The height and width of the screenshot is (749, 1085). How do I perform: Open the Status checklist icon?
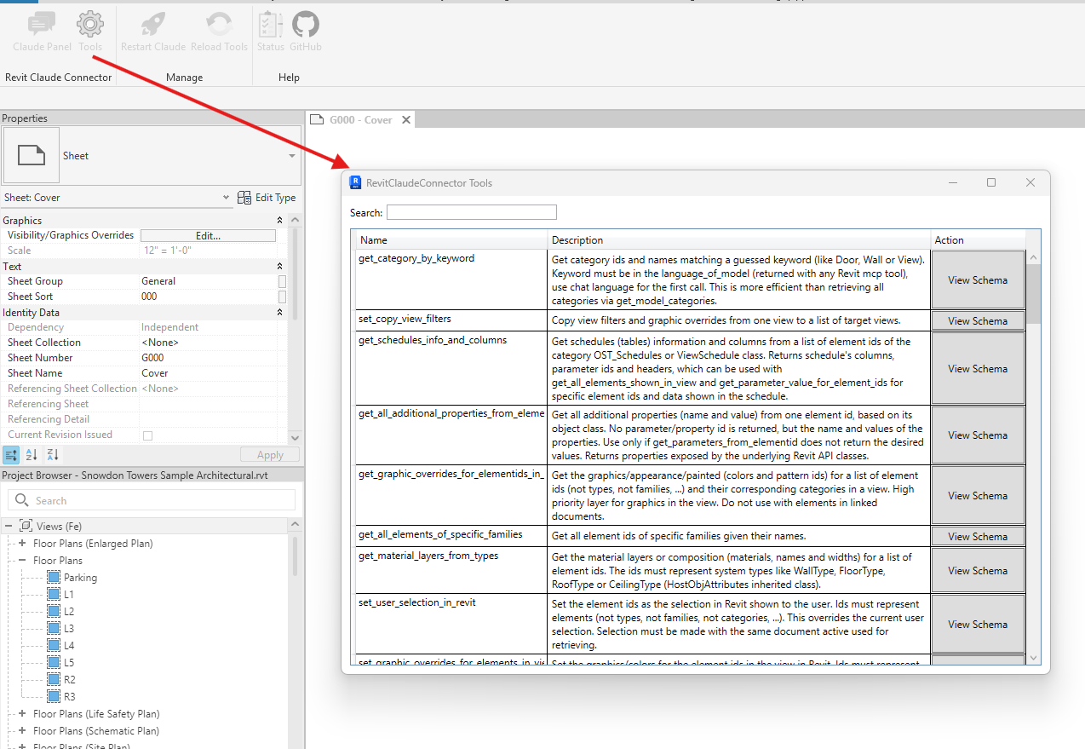coord(270,24)
